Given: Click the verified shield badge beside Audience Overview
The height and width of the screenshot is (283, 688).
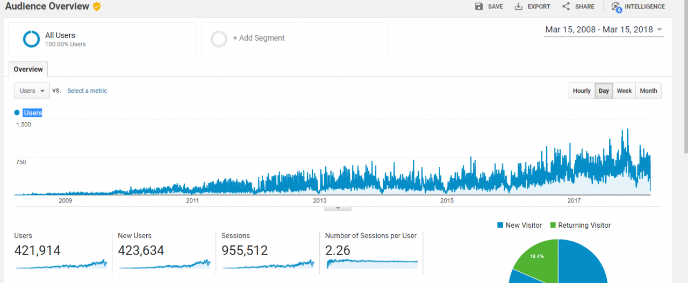Looking at the screenshot, I should click(x=97, y=6).
